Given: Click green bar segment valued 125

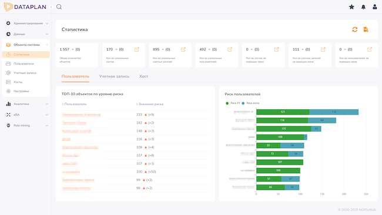Looking at the screenshot, I should (x=284, y=129).
